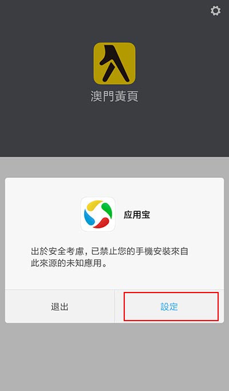Tap the blue 設定 text

point(169,307)
